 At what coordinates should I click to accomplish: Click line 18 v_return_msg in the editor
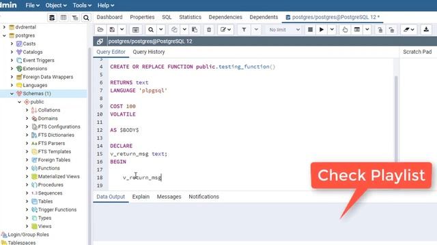(x=142, y=178)
